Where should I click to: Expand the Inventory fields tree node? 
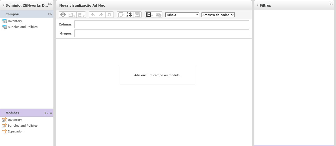click(x=3, y=22)
